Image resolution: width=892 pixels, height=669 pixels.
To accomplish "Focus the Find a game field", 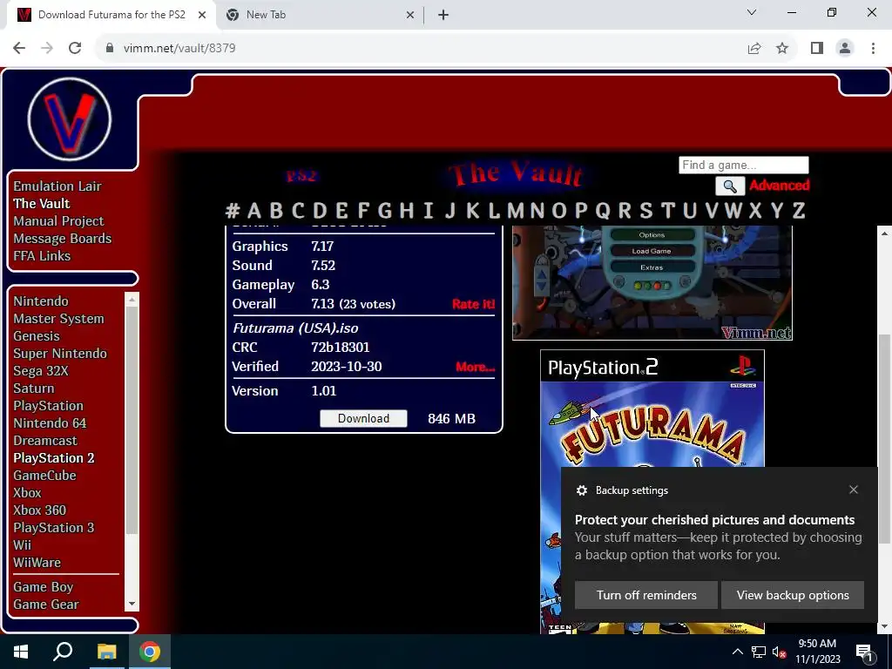I will coord(744,165).
